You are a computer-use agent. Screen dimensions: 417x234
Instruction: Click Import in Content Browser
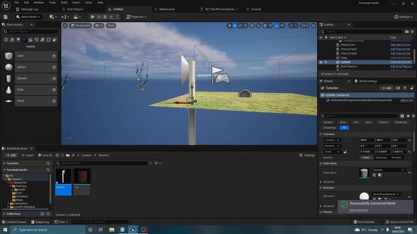click(28, 155)
